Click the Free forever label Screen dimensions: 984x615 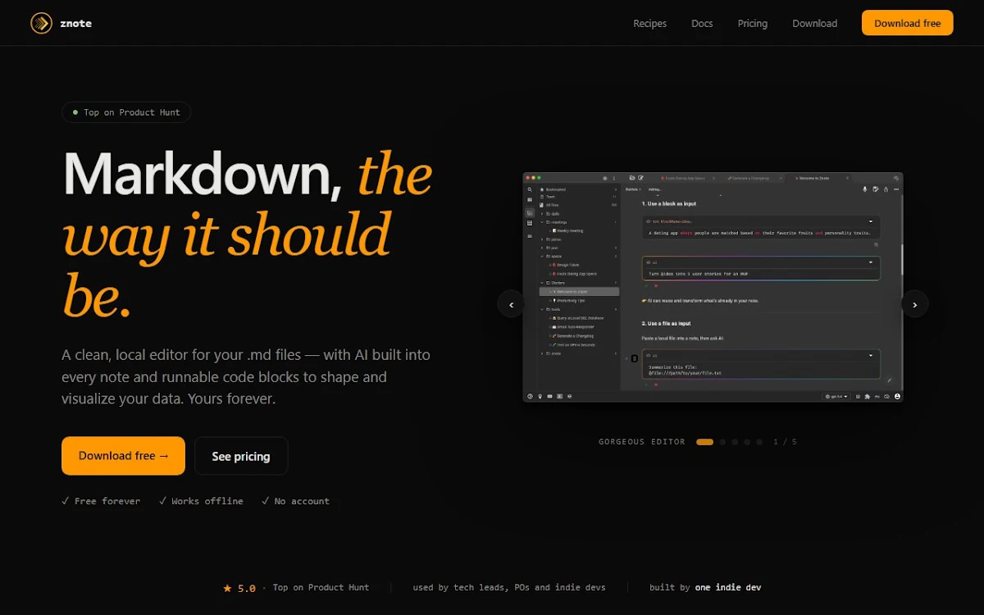pyautogui.click(x=101, y=501)
